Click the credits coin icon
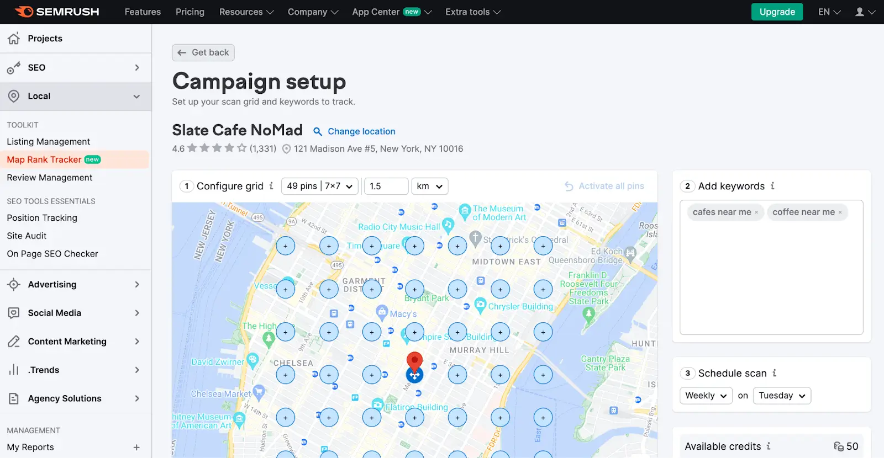Screen dimensions: 884x458 (839, 446)
